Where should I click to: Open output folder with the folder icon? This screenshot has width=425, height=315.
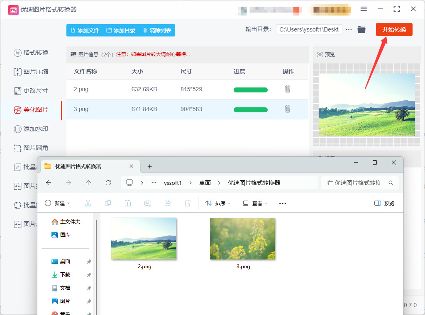tap(361, 29)
